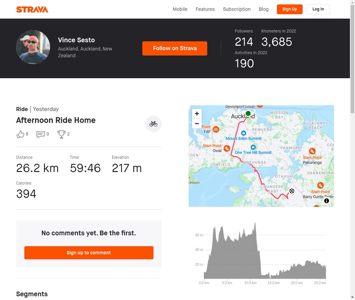
Task: Click the Mount Eden Summit map label
Action: point(244,138)
